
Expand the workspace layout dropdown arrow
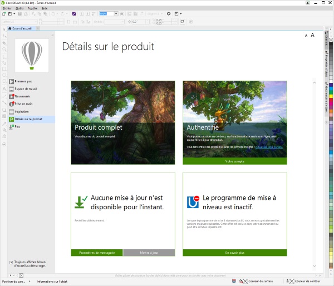181,13
